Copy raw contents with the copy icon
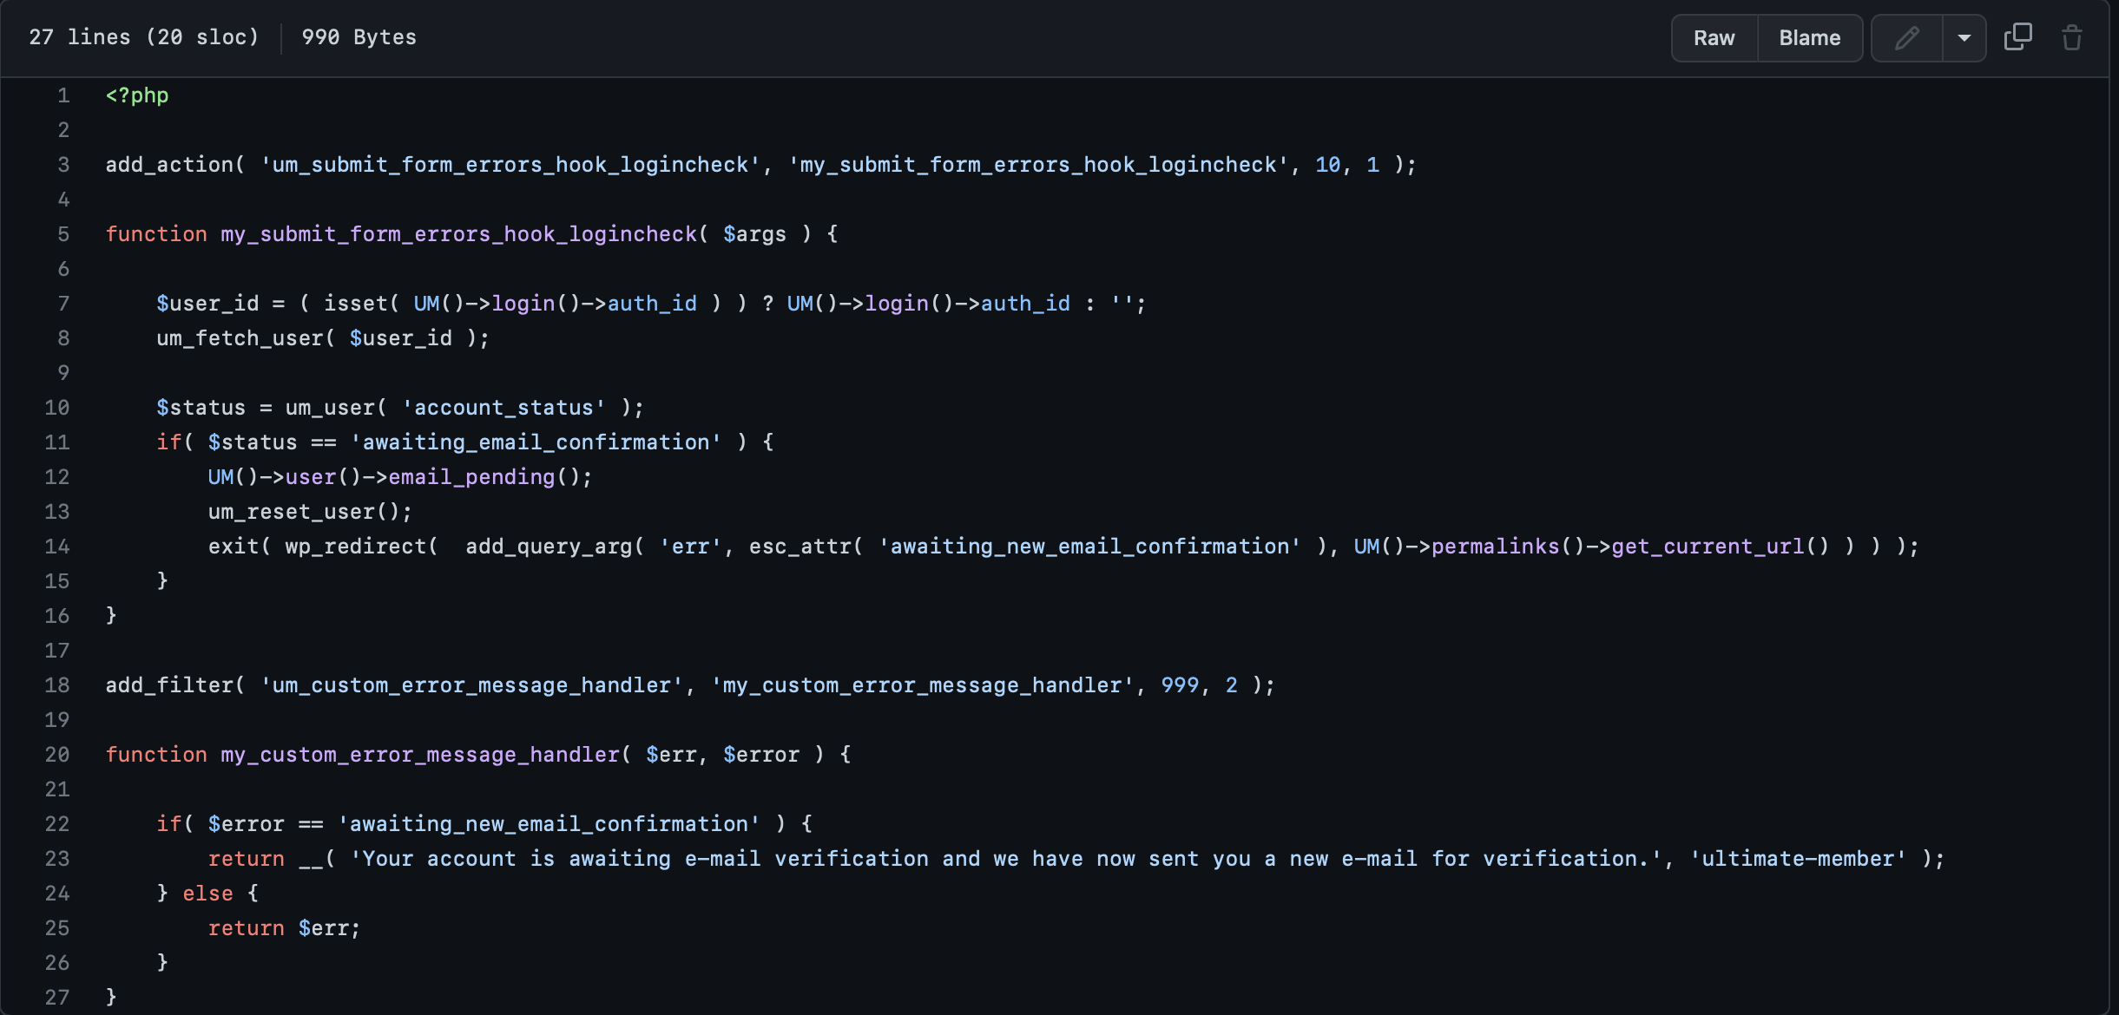The image size is (2119, 1015). tap(2018, 37)
